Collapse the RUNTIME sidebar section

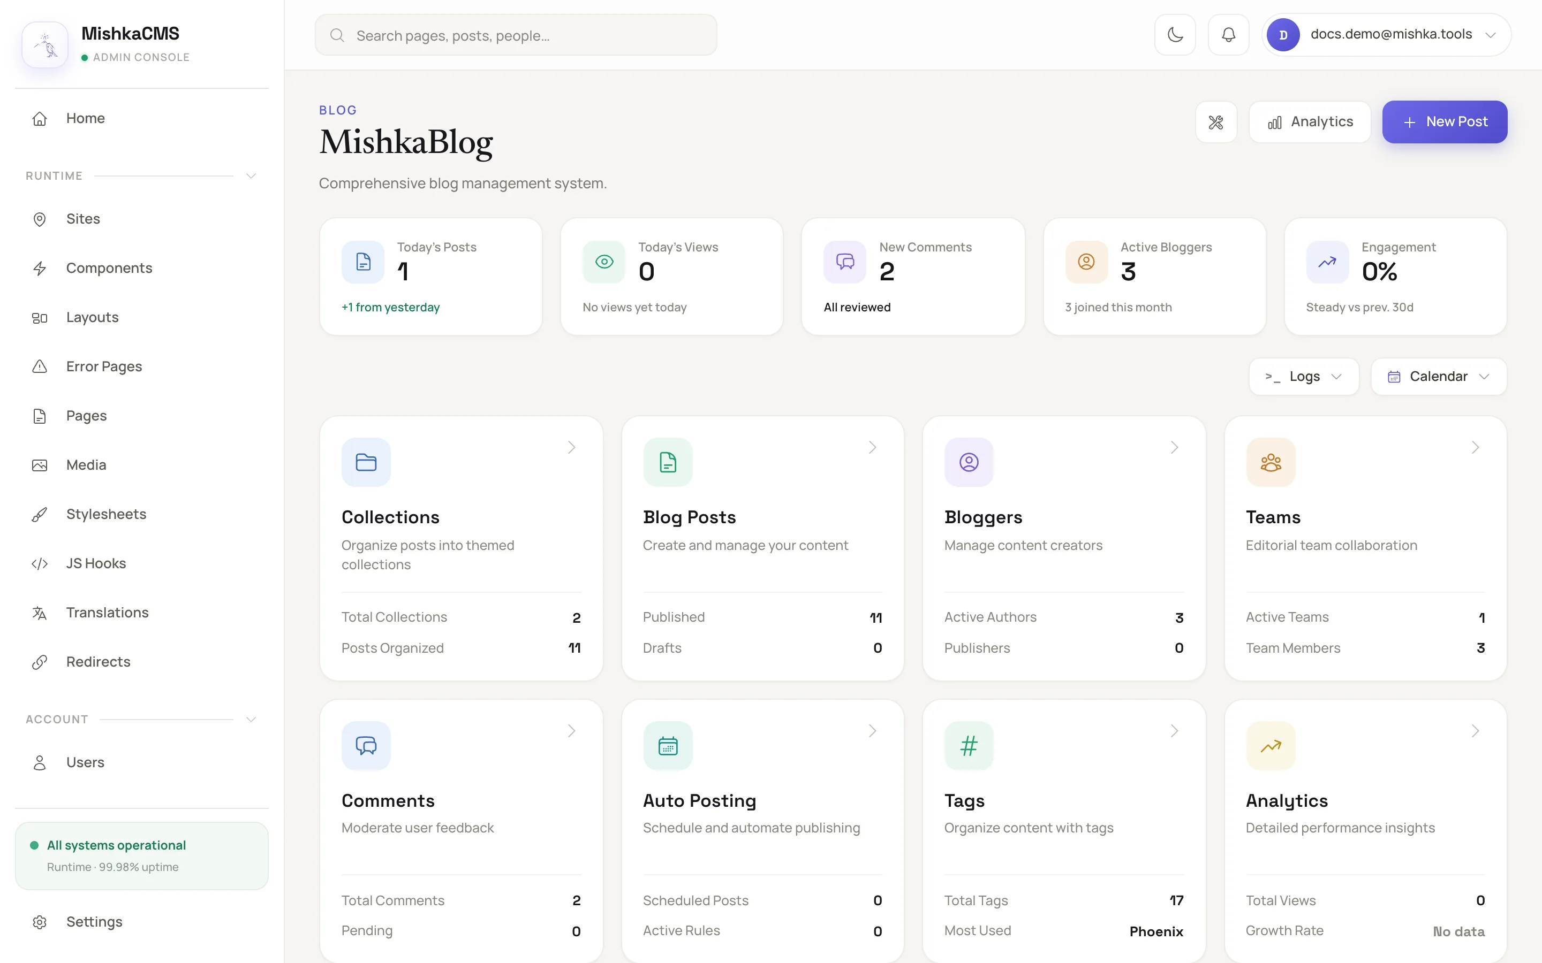(x=251, y=176)
